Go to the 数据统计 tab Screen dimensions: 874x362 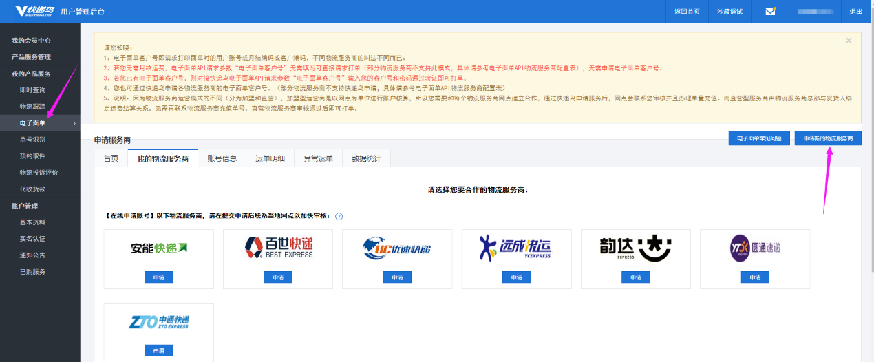coord(366,158)
